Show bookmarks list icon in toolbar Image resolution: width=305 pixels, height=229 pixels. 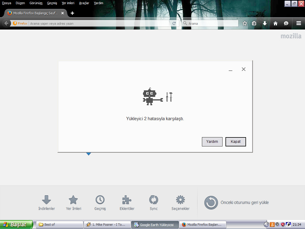(x=254, y=23)
